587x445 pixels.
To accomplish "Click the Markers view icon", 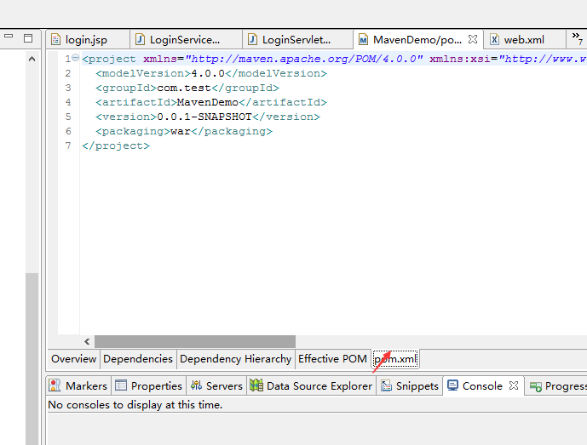I will click(x=55, y=385).
